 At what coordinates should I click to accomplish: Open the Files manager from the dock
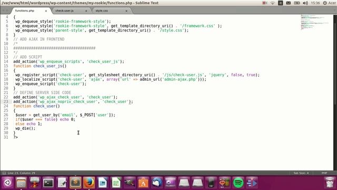pos(21,183)
